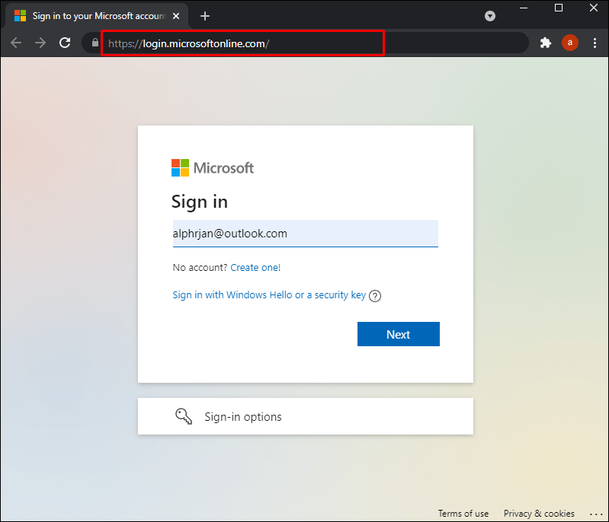This screenshot has width=609, height=522.
Task: Click the footer ellipsis for more info
Action: tap(596, 514)
